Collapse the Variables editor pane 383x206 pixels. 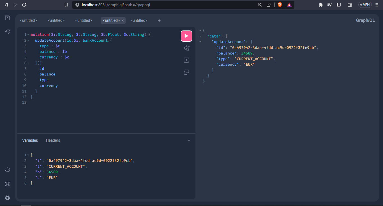click(x=189, y=140)
